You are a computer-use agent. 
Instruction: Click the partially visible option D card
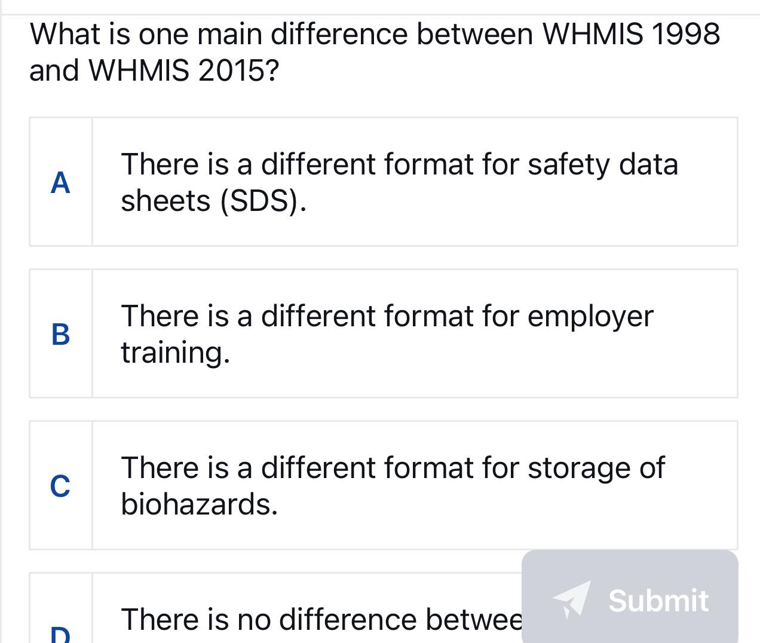point(269,610)
